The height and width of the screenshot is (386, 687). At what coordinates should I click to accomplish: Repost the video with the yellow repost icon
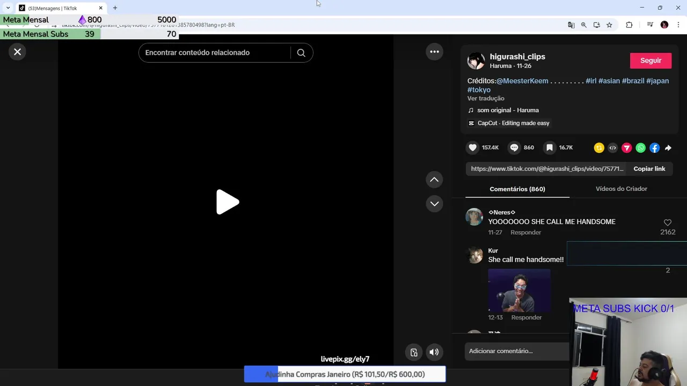(x=599, y=148)
